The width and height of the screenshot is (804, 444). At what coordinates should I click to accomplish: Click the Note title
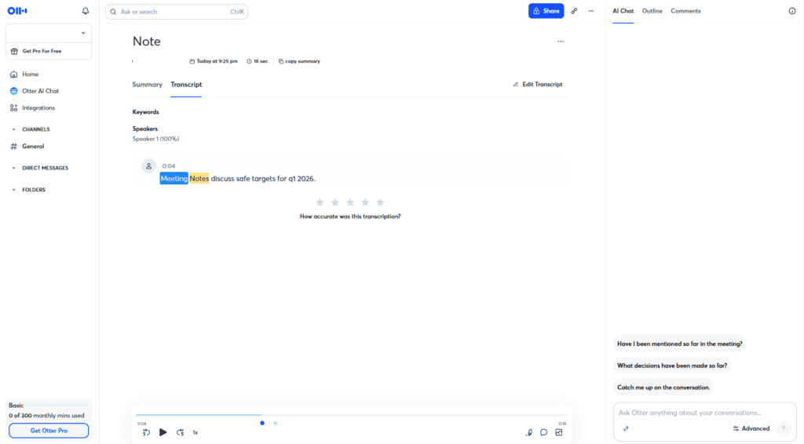pyautogui.click(x=147, y=42)
